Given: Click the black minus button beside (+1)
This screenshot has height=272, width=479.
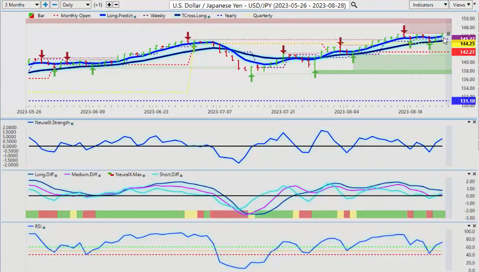Looking at the screenshot, I should point(116,5).
